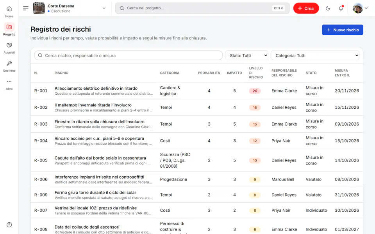This screenshot has height=234, width=375.
Task: Open the Gestione wrench icon
Action: [9, 63]
